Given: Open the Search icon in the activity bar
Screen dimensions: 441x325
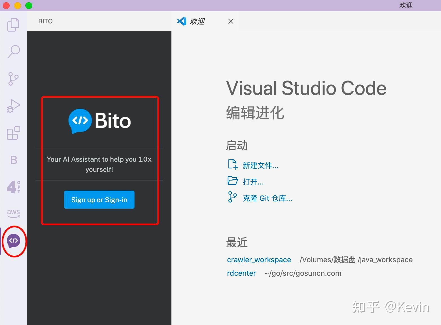Looking at the screenshot, I should pyautogui.click(x=13, y=52).
